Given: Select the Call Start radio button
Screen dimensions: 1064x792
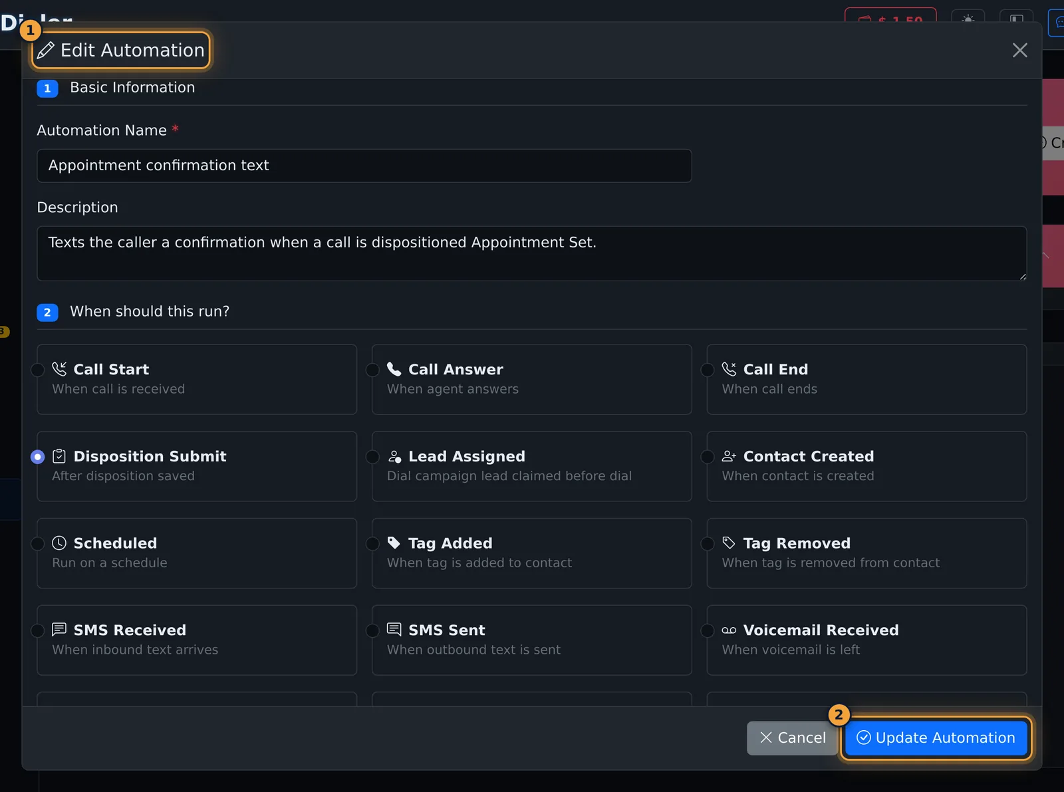Looking at the screenshot, I should (x=38, y=370).
